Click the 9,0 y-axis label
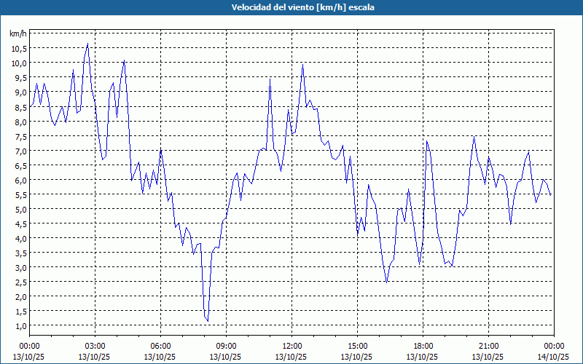 [x=19, y=92]
